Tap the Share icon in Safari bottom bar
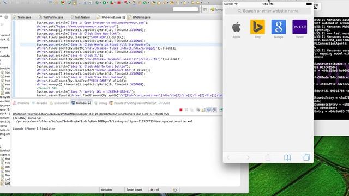This screenshot has height=196, width=349. click(x=268, y=157)
